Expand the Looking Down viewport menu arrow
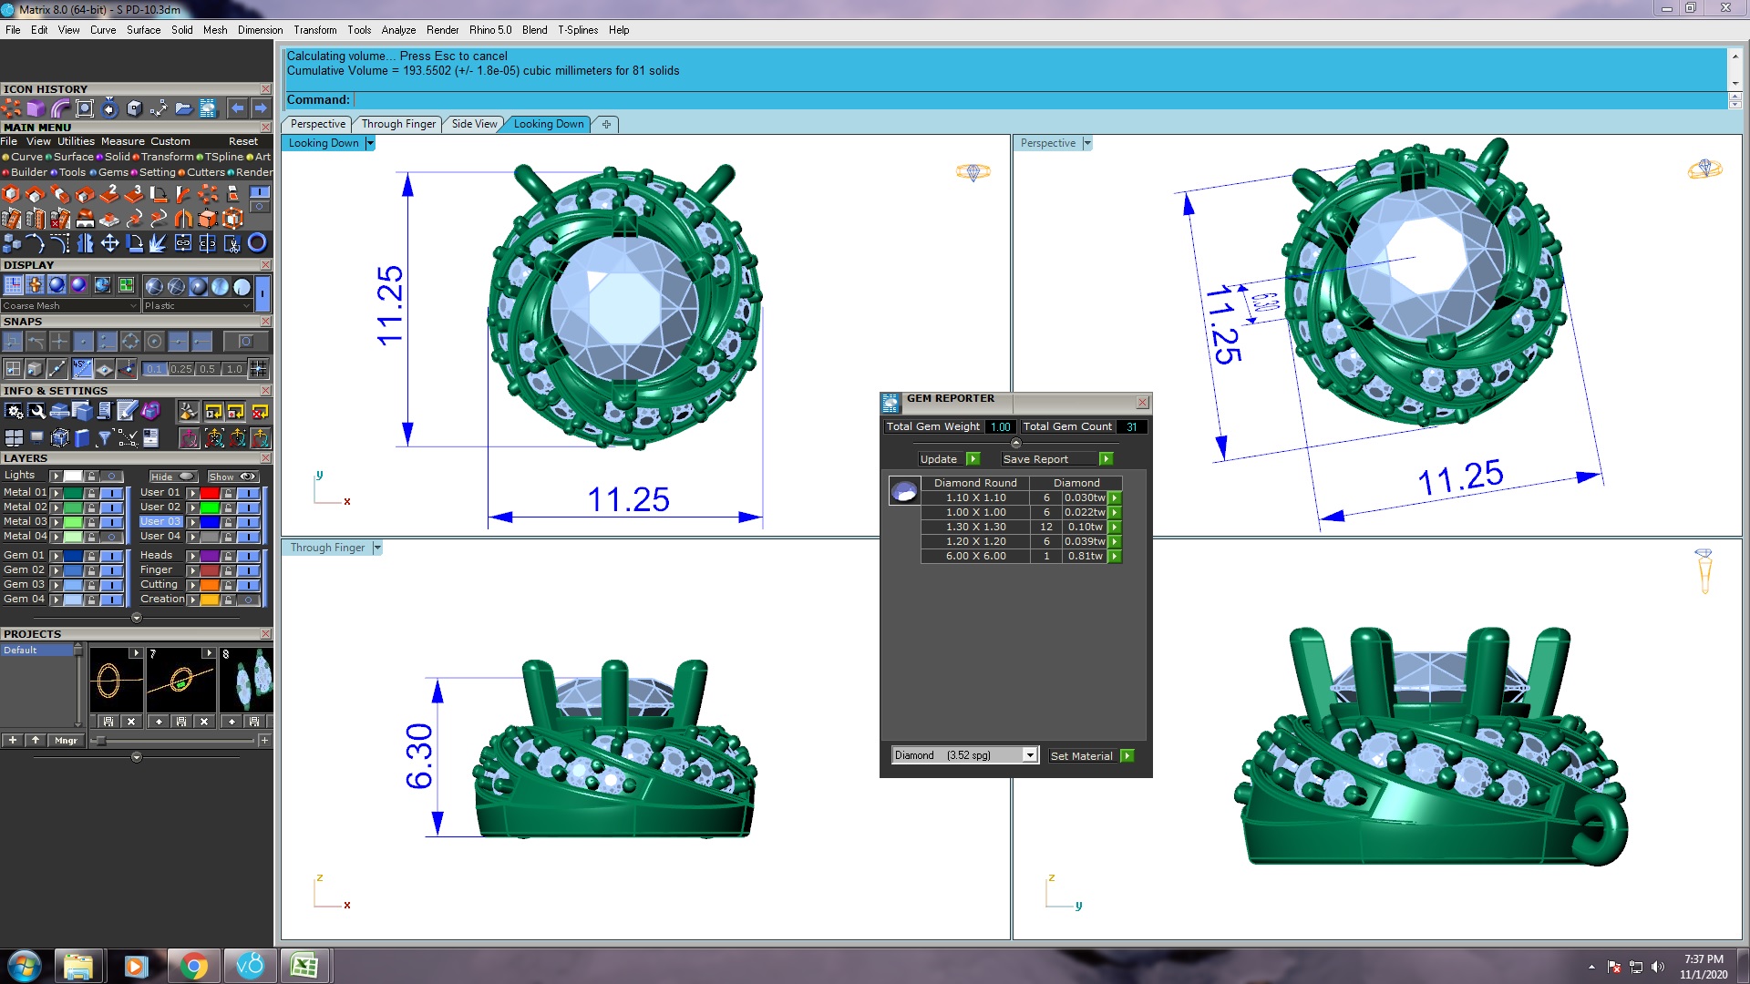This screenshot has width=1750, height=984. 370,143
